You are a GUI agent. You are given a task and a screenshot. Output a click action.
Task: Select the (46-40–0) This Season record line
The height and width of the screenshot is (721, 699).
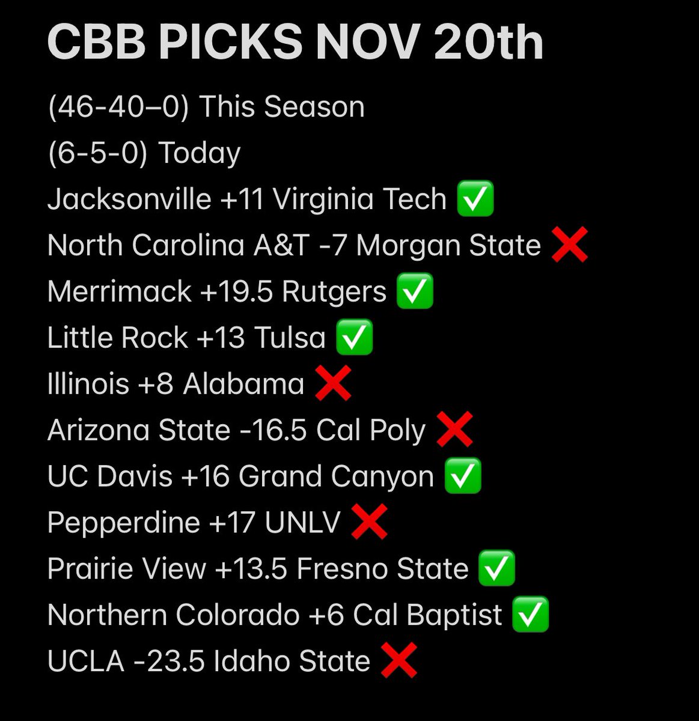[206, 107]
